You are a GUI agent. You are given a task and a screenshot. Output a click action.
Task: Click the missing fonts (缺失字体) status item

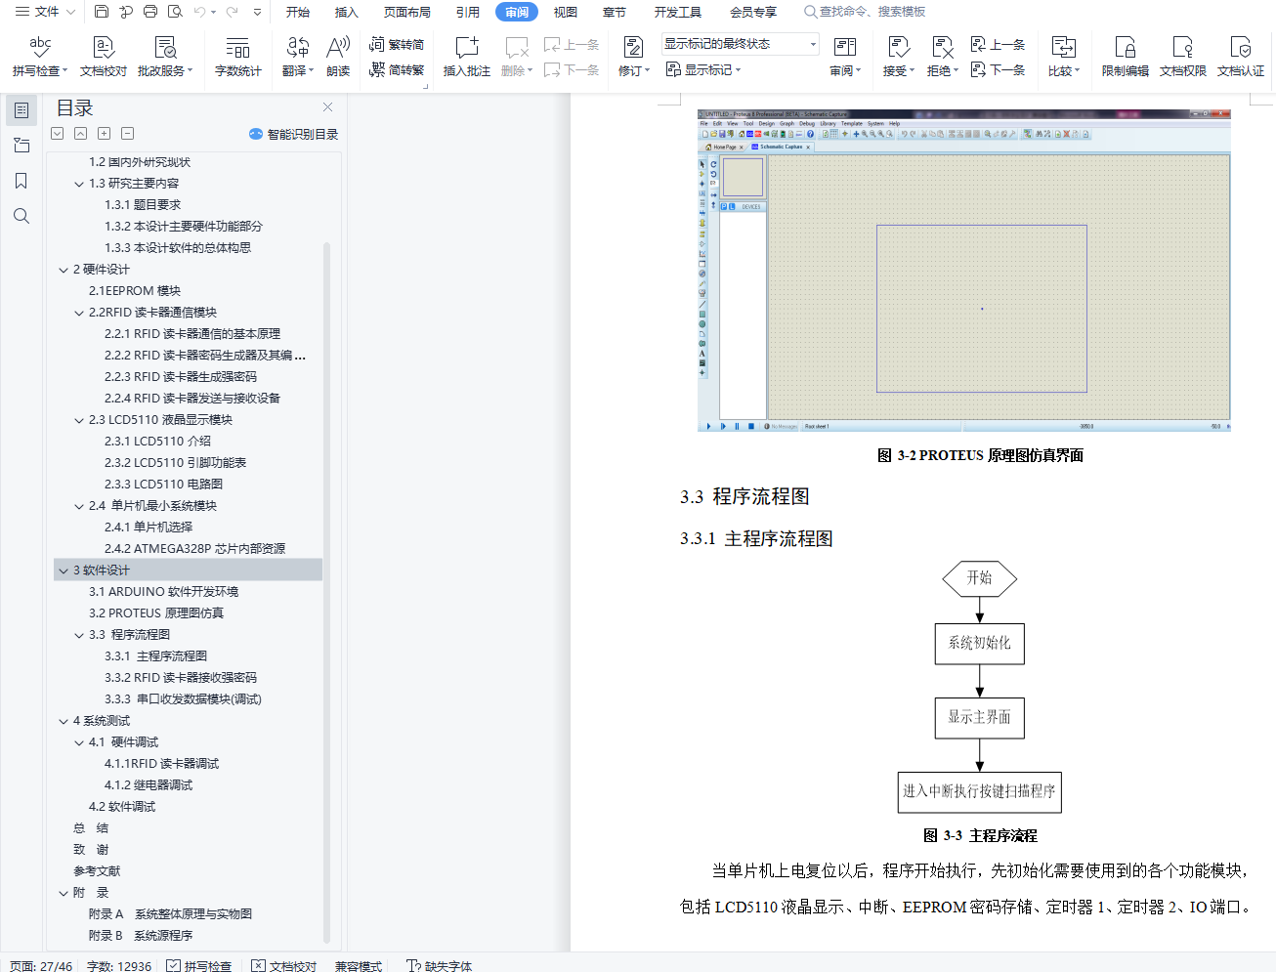click(x=440, y=965)
